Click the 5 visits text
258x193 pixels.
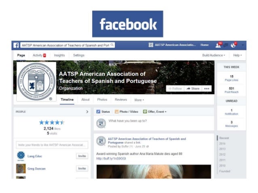tap(52, 133)
